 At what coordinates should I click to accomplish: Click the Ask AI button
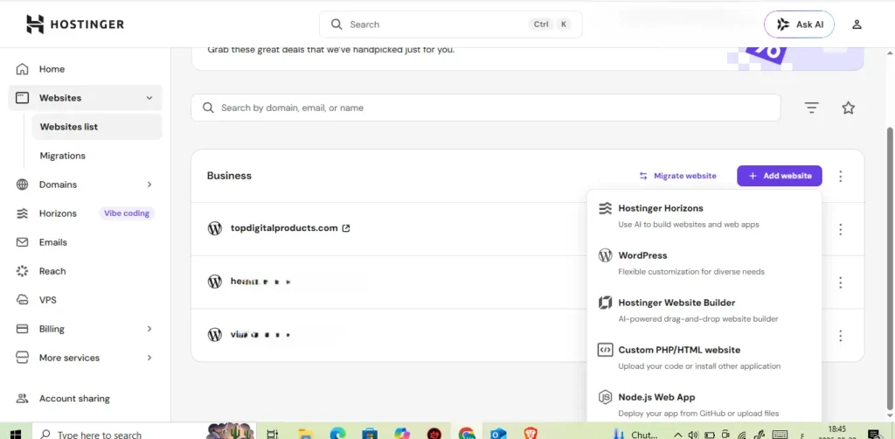[x=799, y=24]
